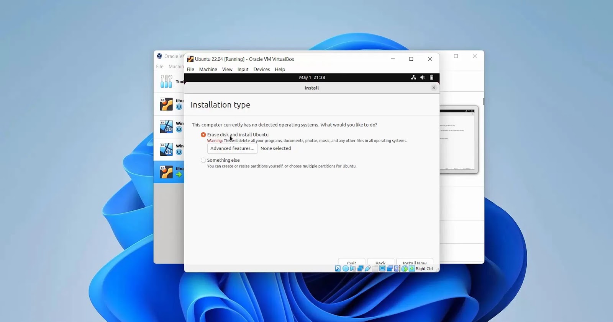The height and width of the screenshot is (322, 613).
Task: Click the Manager window scrollbar
Action: tap(484, 101)
